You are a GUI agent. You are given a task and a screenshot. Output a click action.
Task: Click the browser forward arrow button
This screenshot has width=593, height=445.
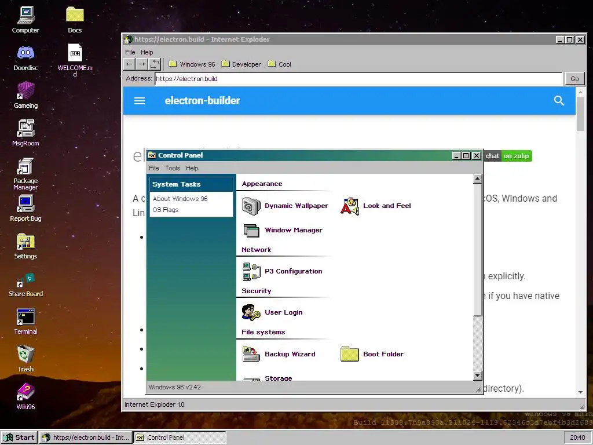[142, 64]
